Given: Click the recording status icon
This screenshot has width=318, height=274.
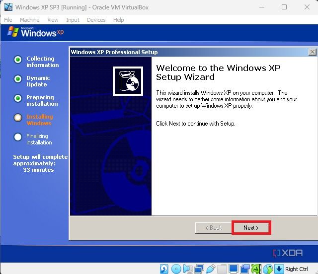Looking at the screenshot, I should point(244,269).
